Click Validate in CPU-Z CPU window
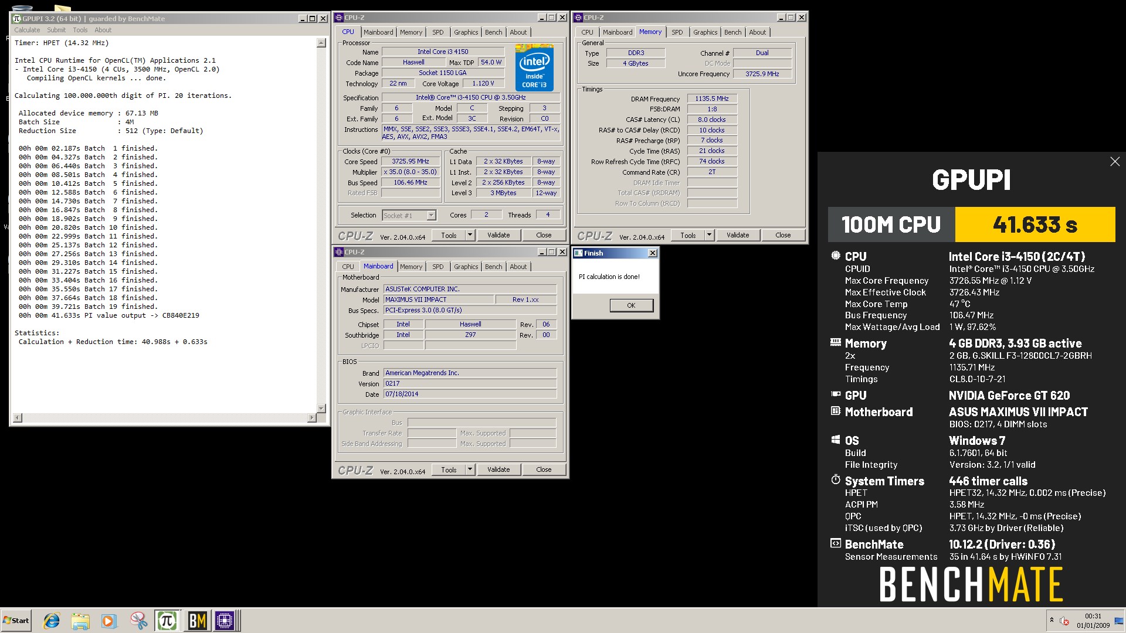1126x633 pixels. click(498, 235)
